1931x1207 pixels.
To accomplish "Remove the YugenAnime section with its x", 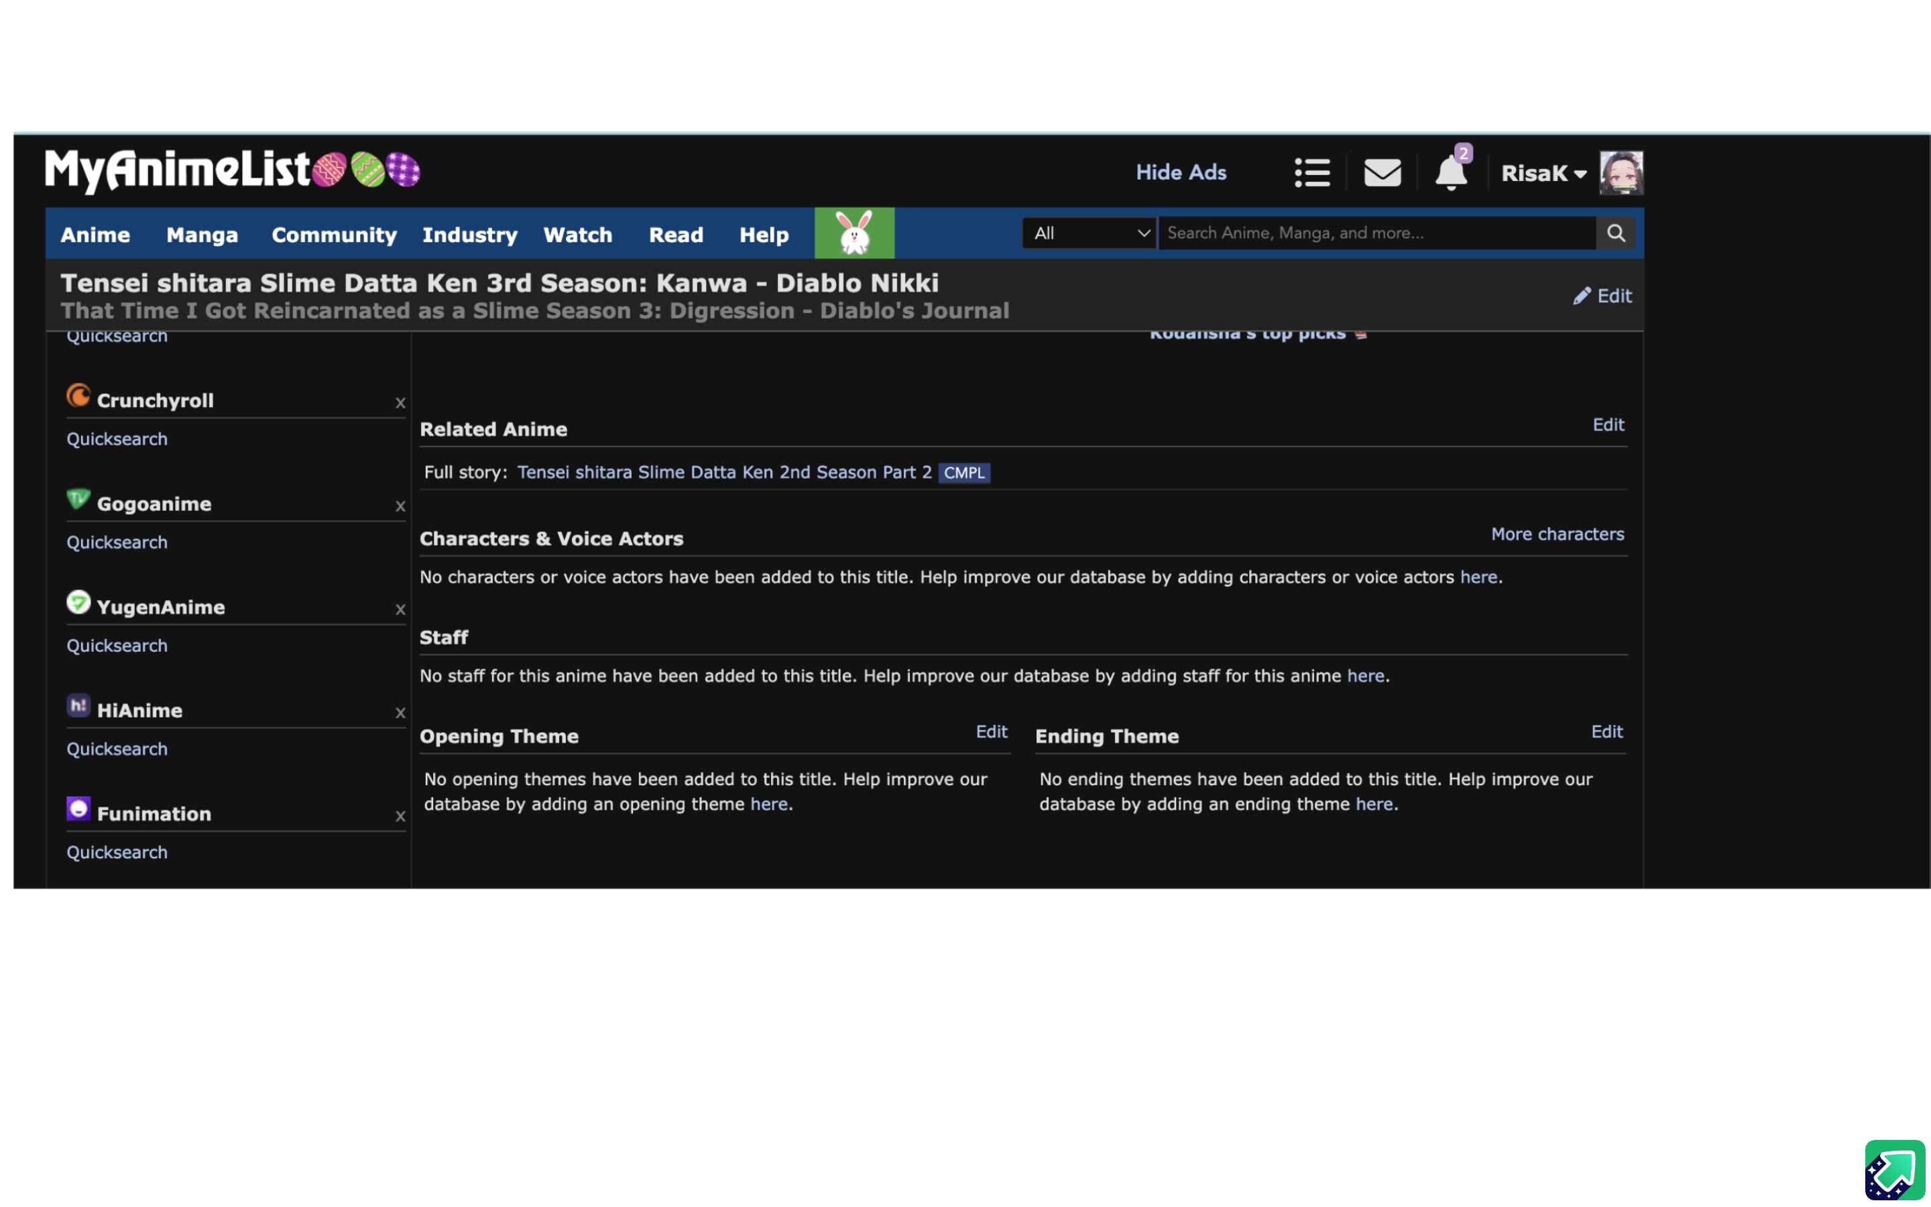I will [x=400, y=610].
